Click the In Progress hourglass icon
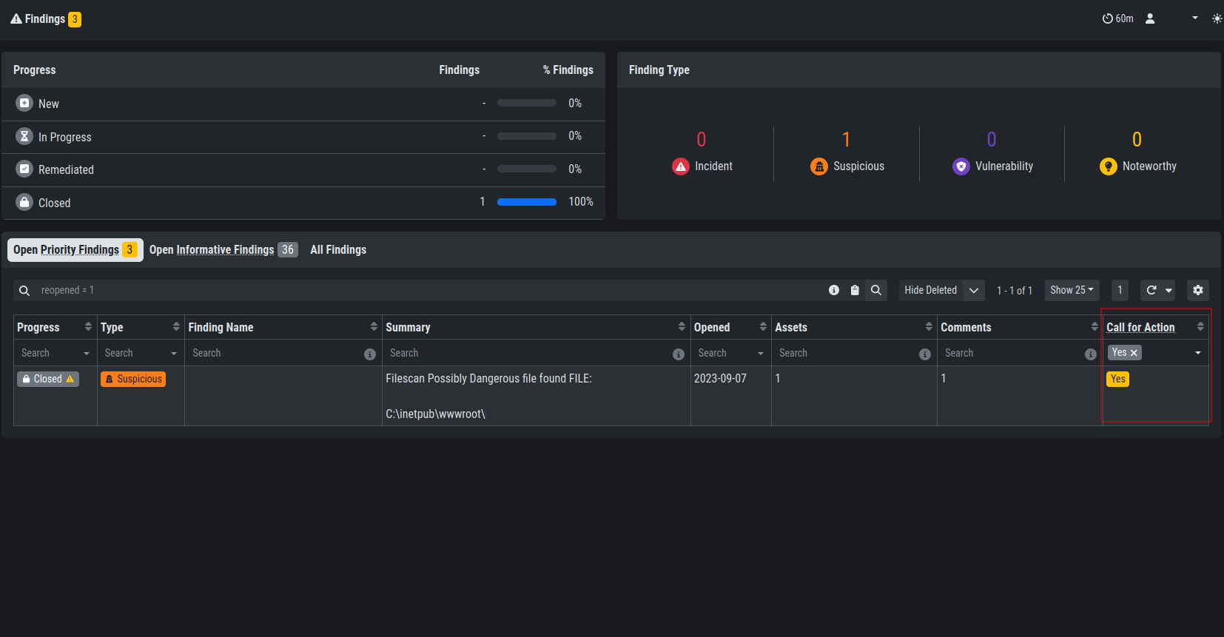 point(24,136)
